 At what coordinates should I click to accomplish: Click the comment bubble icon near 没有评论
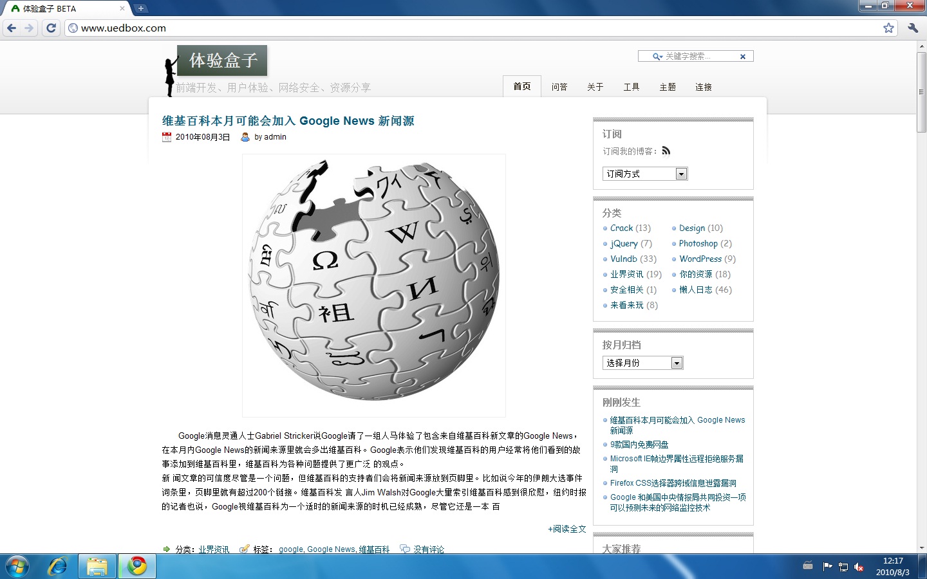click(405, 549)
